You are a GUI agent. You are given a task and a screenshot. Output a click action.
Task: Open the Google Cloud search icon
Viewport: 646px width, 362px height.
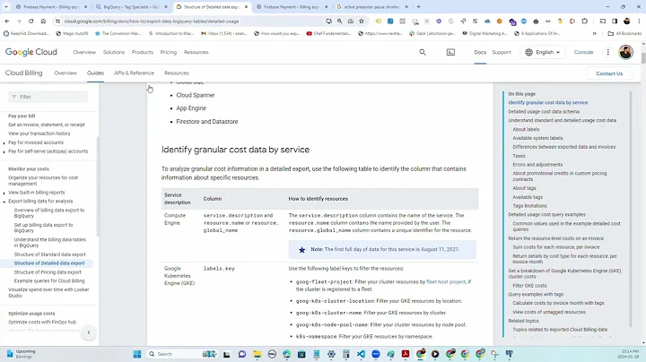423,52
